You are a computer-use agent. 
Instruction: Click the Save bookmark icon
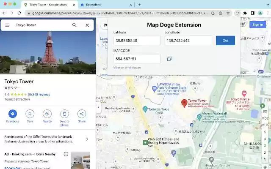click(x=30, y=114)
